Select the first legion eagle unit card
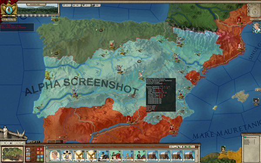The width and height of the screenshot is (261, 163). [x=79, y=156]
